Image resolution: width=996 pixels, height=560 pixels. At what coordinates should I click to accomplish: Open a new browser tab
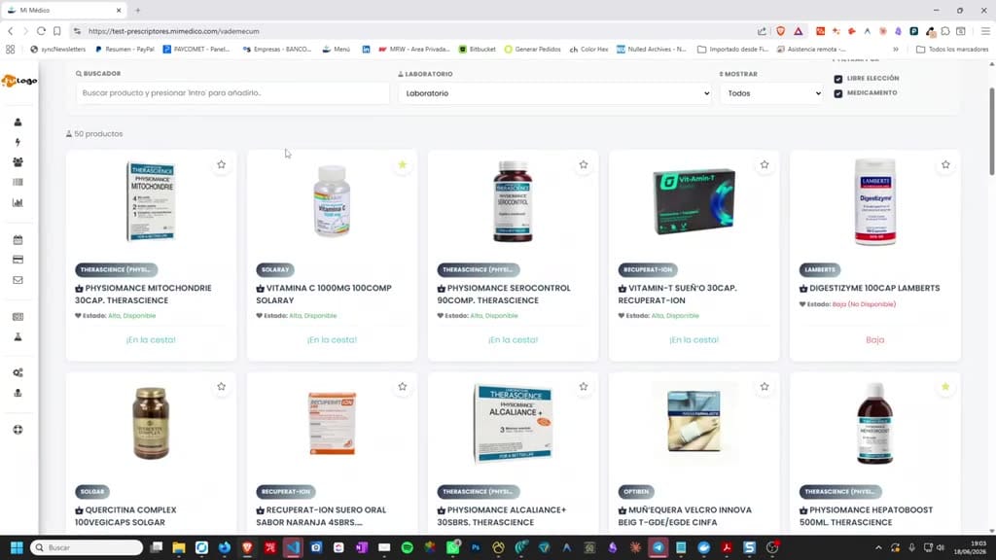click(137, 10)
